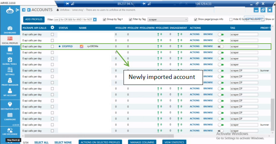The image size is (276, 144).
Task: Click the STOPPED status of ryv59OWe
Action: [67, 46]
